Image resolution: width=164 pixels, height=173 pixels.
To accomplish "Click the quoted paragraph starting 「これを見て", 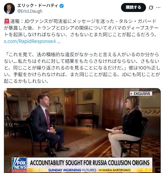I will click(82, 68).
